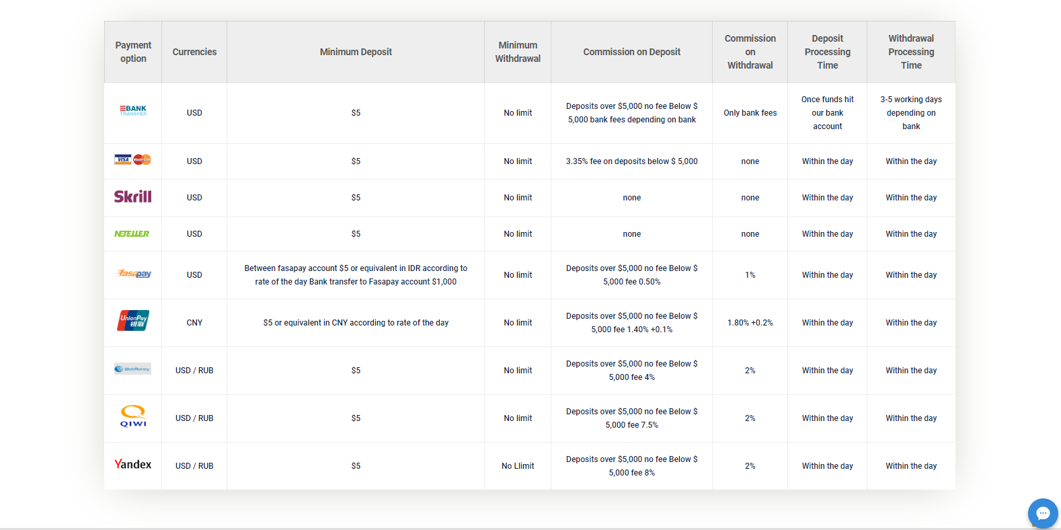Viewport: 1061px width, 530px height.
Task: Click the Yandex payment logo
Action: point(132,464)
